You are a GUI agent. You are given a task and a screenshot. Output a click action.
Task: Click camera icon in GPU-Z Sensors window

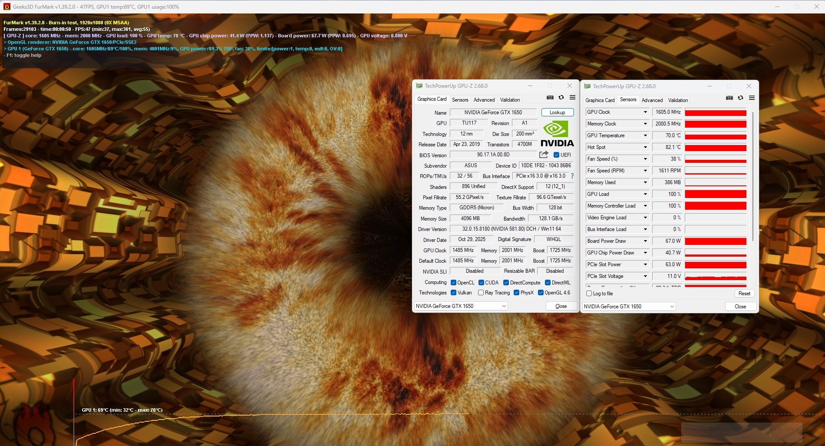point(729,98)
